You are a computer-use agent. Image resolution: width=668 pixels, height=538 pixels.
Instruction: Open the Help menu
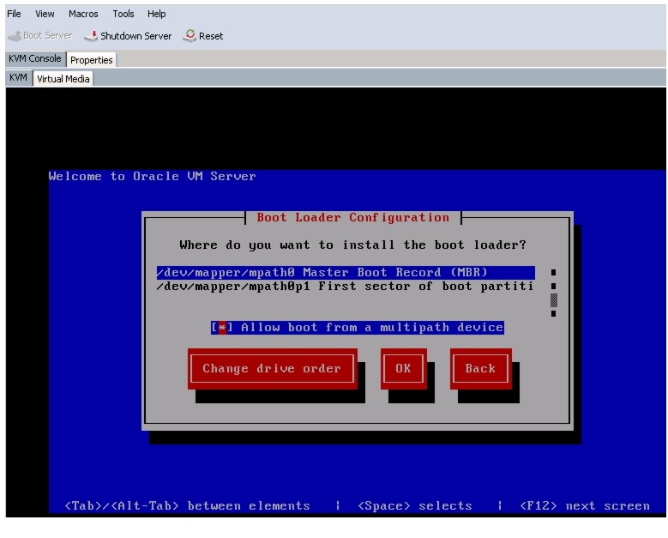click(x=156, y=14)
